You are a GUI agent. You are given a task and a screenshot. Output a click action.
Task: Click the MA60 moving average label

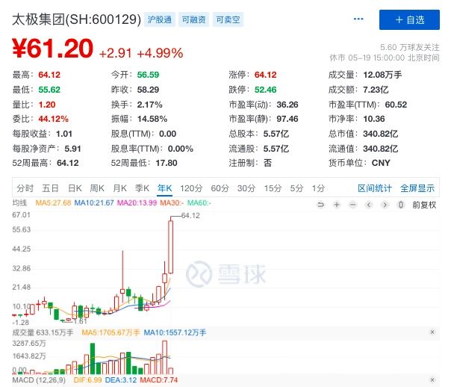tap(199, 202)
